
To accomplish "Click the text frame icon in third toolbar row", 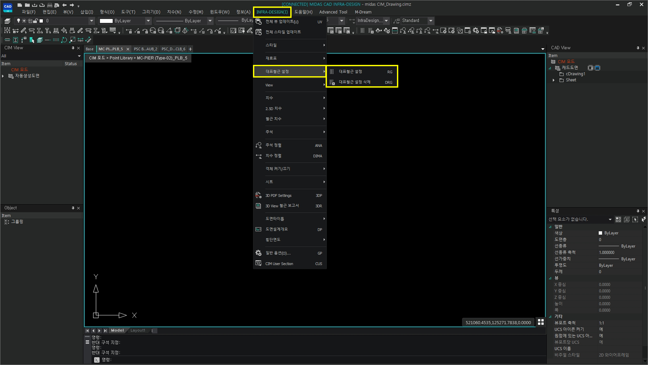I will click(x=16, y=40).
